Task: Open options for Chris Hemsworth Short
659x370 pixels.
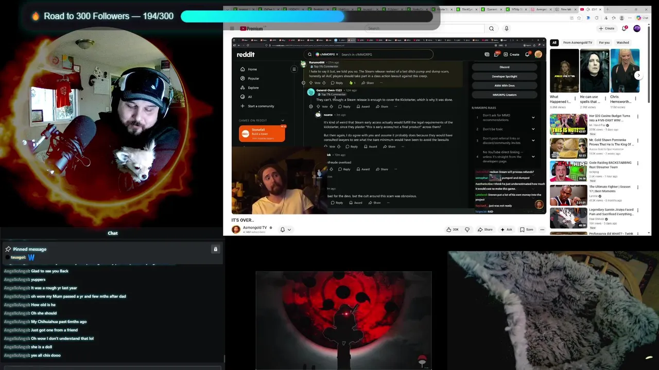Action: point(635,99)
